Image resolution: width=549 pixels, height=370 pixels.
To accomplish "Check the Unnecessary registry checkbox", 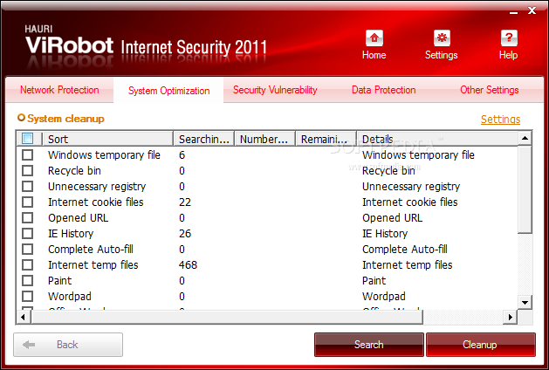I will [27, 186].
